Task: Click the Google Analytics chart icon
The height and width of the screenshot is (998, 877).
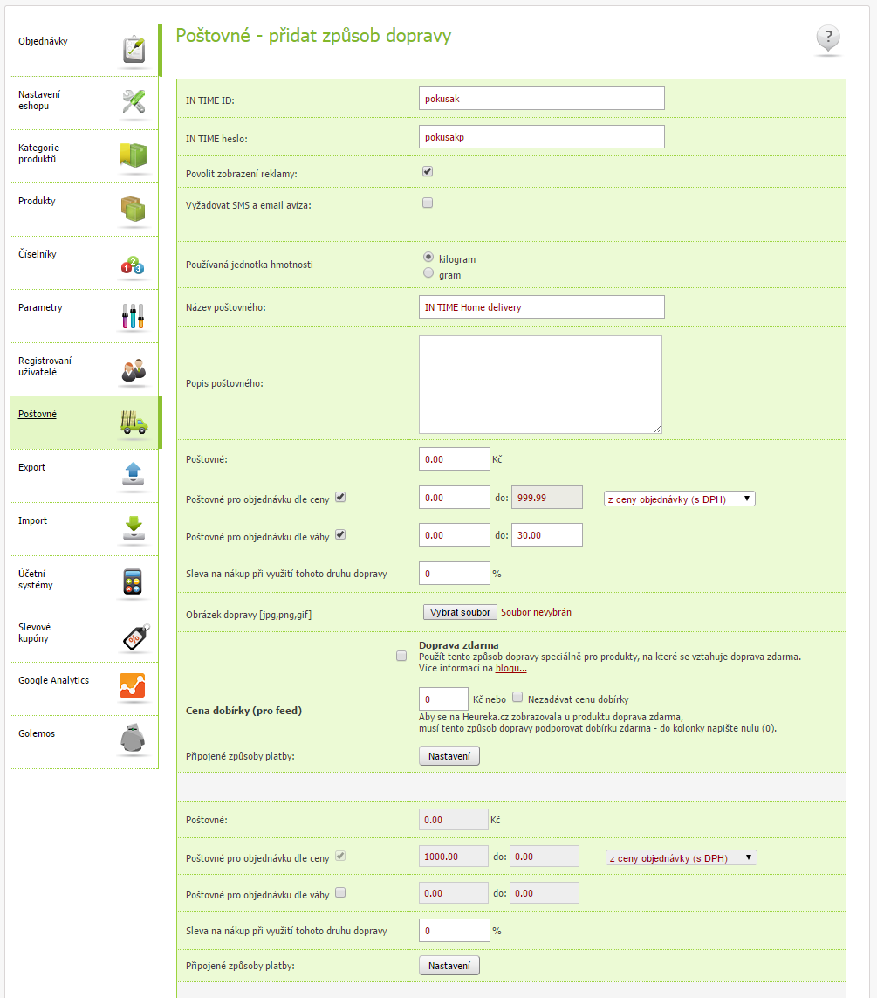Action: (133, 685)
